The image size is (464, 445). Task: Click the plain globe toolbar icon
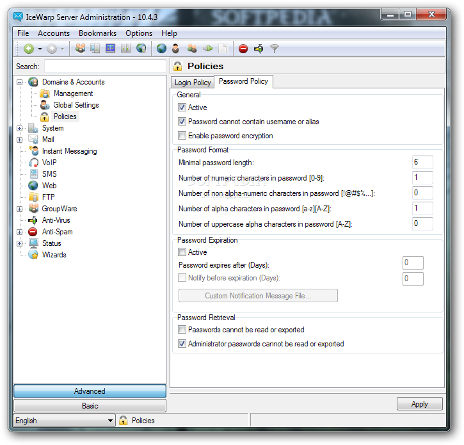click(x=161, y=49)
